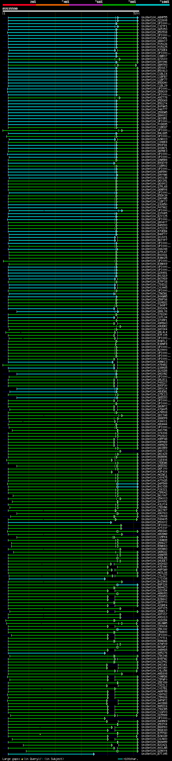Click UniRef100_B2YI25 entry
The height and width of the screenshot is (761, 172).
[154, 217]
